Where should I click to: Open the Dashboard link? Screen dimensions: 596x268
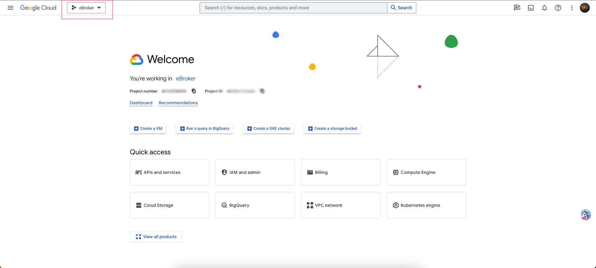(141, 103)
